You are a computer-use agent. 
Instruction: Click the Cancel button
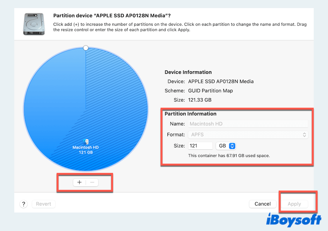(262, 204)
